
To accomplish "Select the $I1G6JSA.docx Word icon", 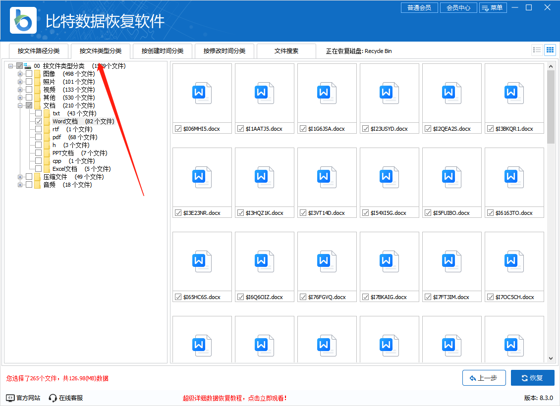I will click(x=327, y=93).
